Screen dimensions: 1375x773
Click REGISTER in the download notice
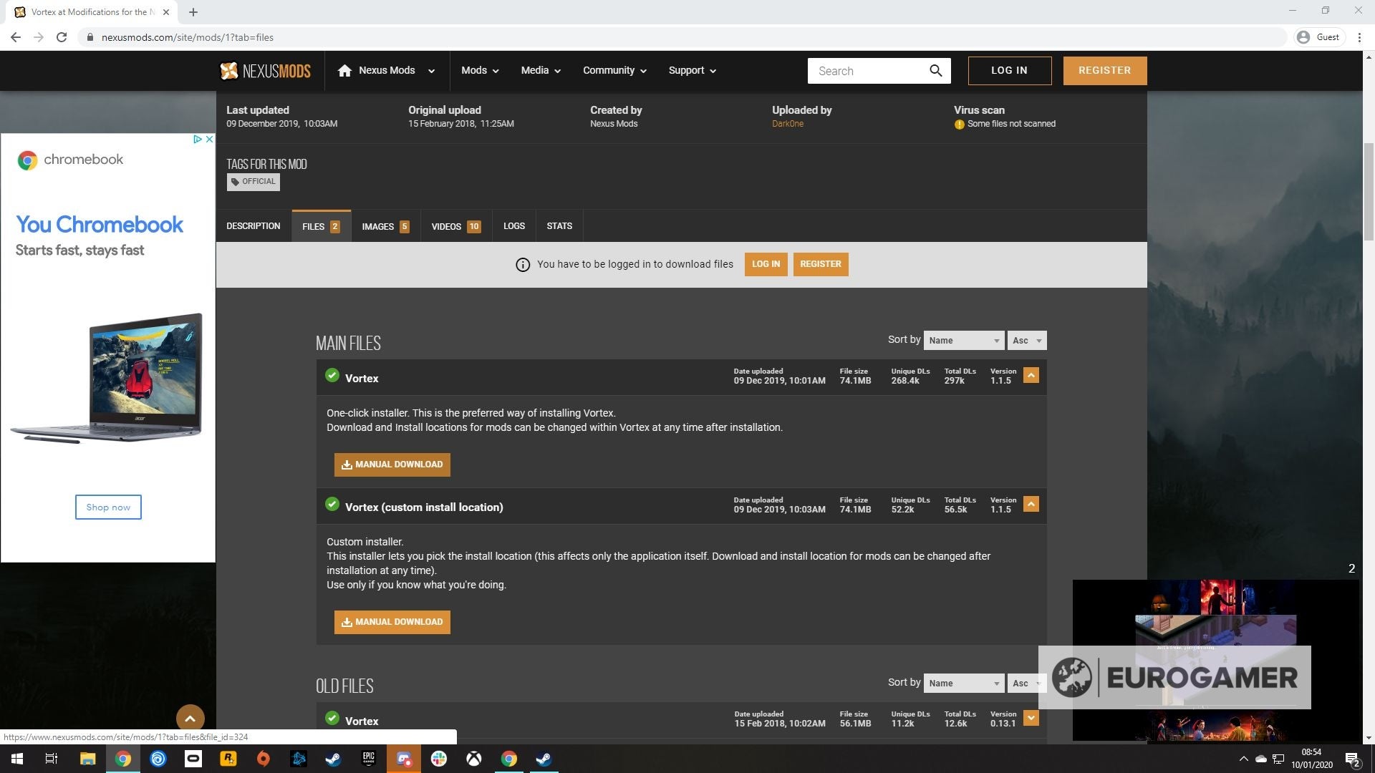(x=821, y=264)
